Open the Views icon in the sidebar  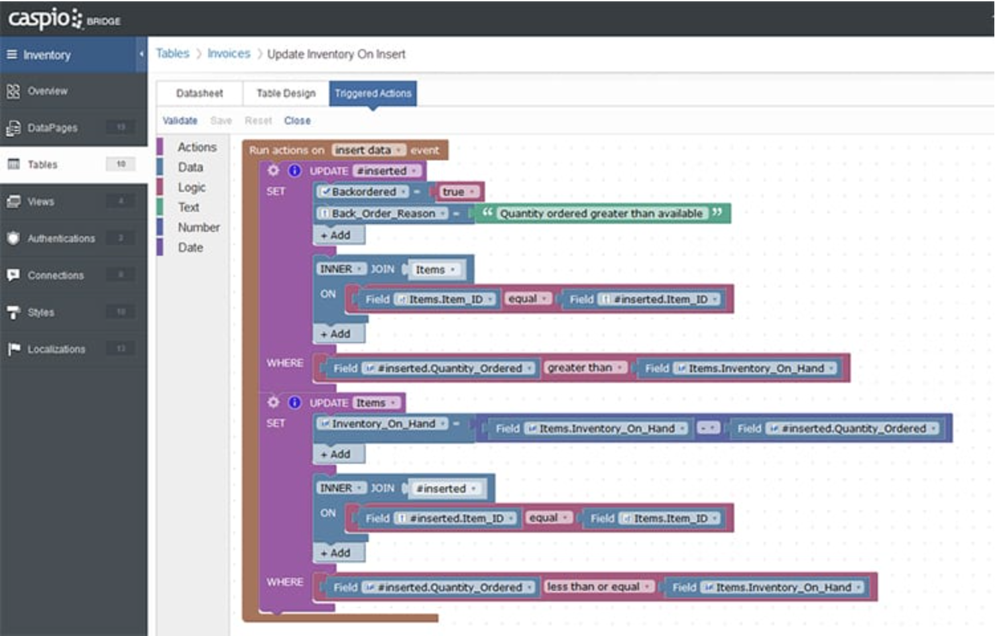point(13,201)
